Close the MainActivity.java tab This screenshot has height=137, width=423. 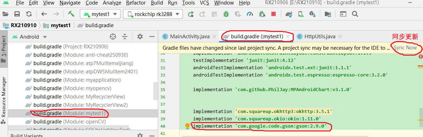point(215,37)
